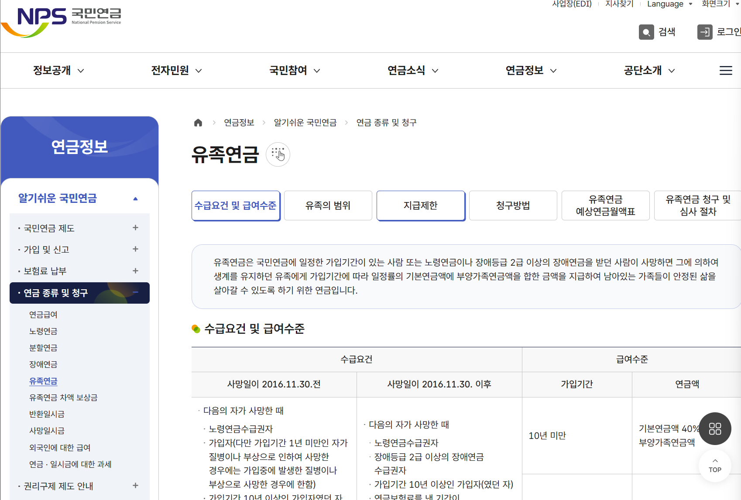Click 알기쉬운 국민연금 sidebar heading

tap(57, 199)
